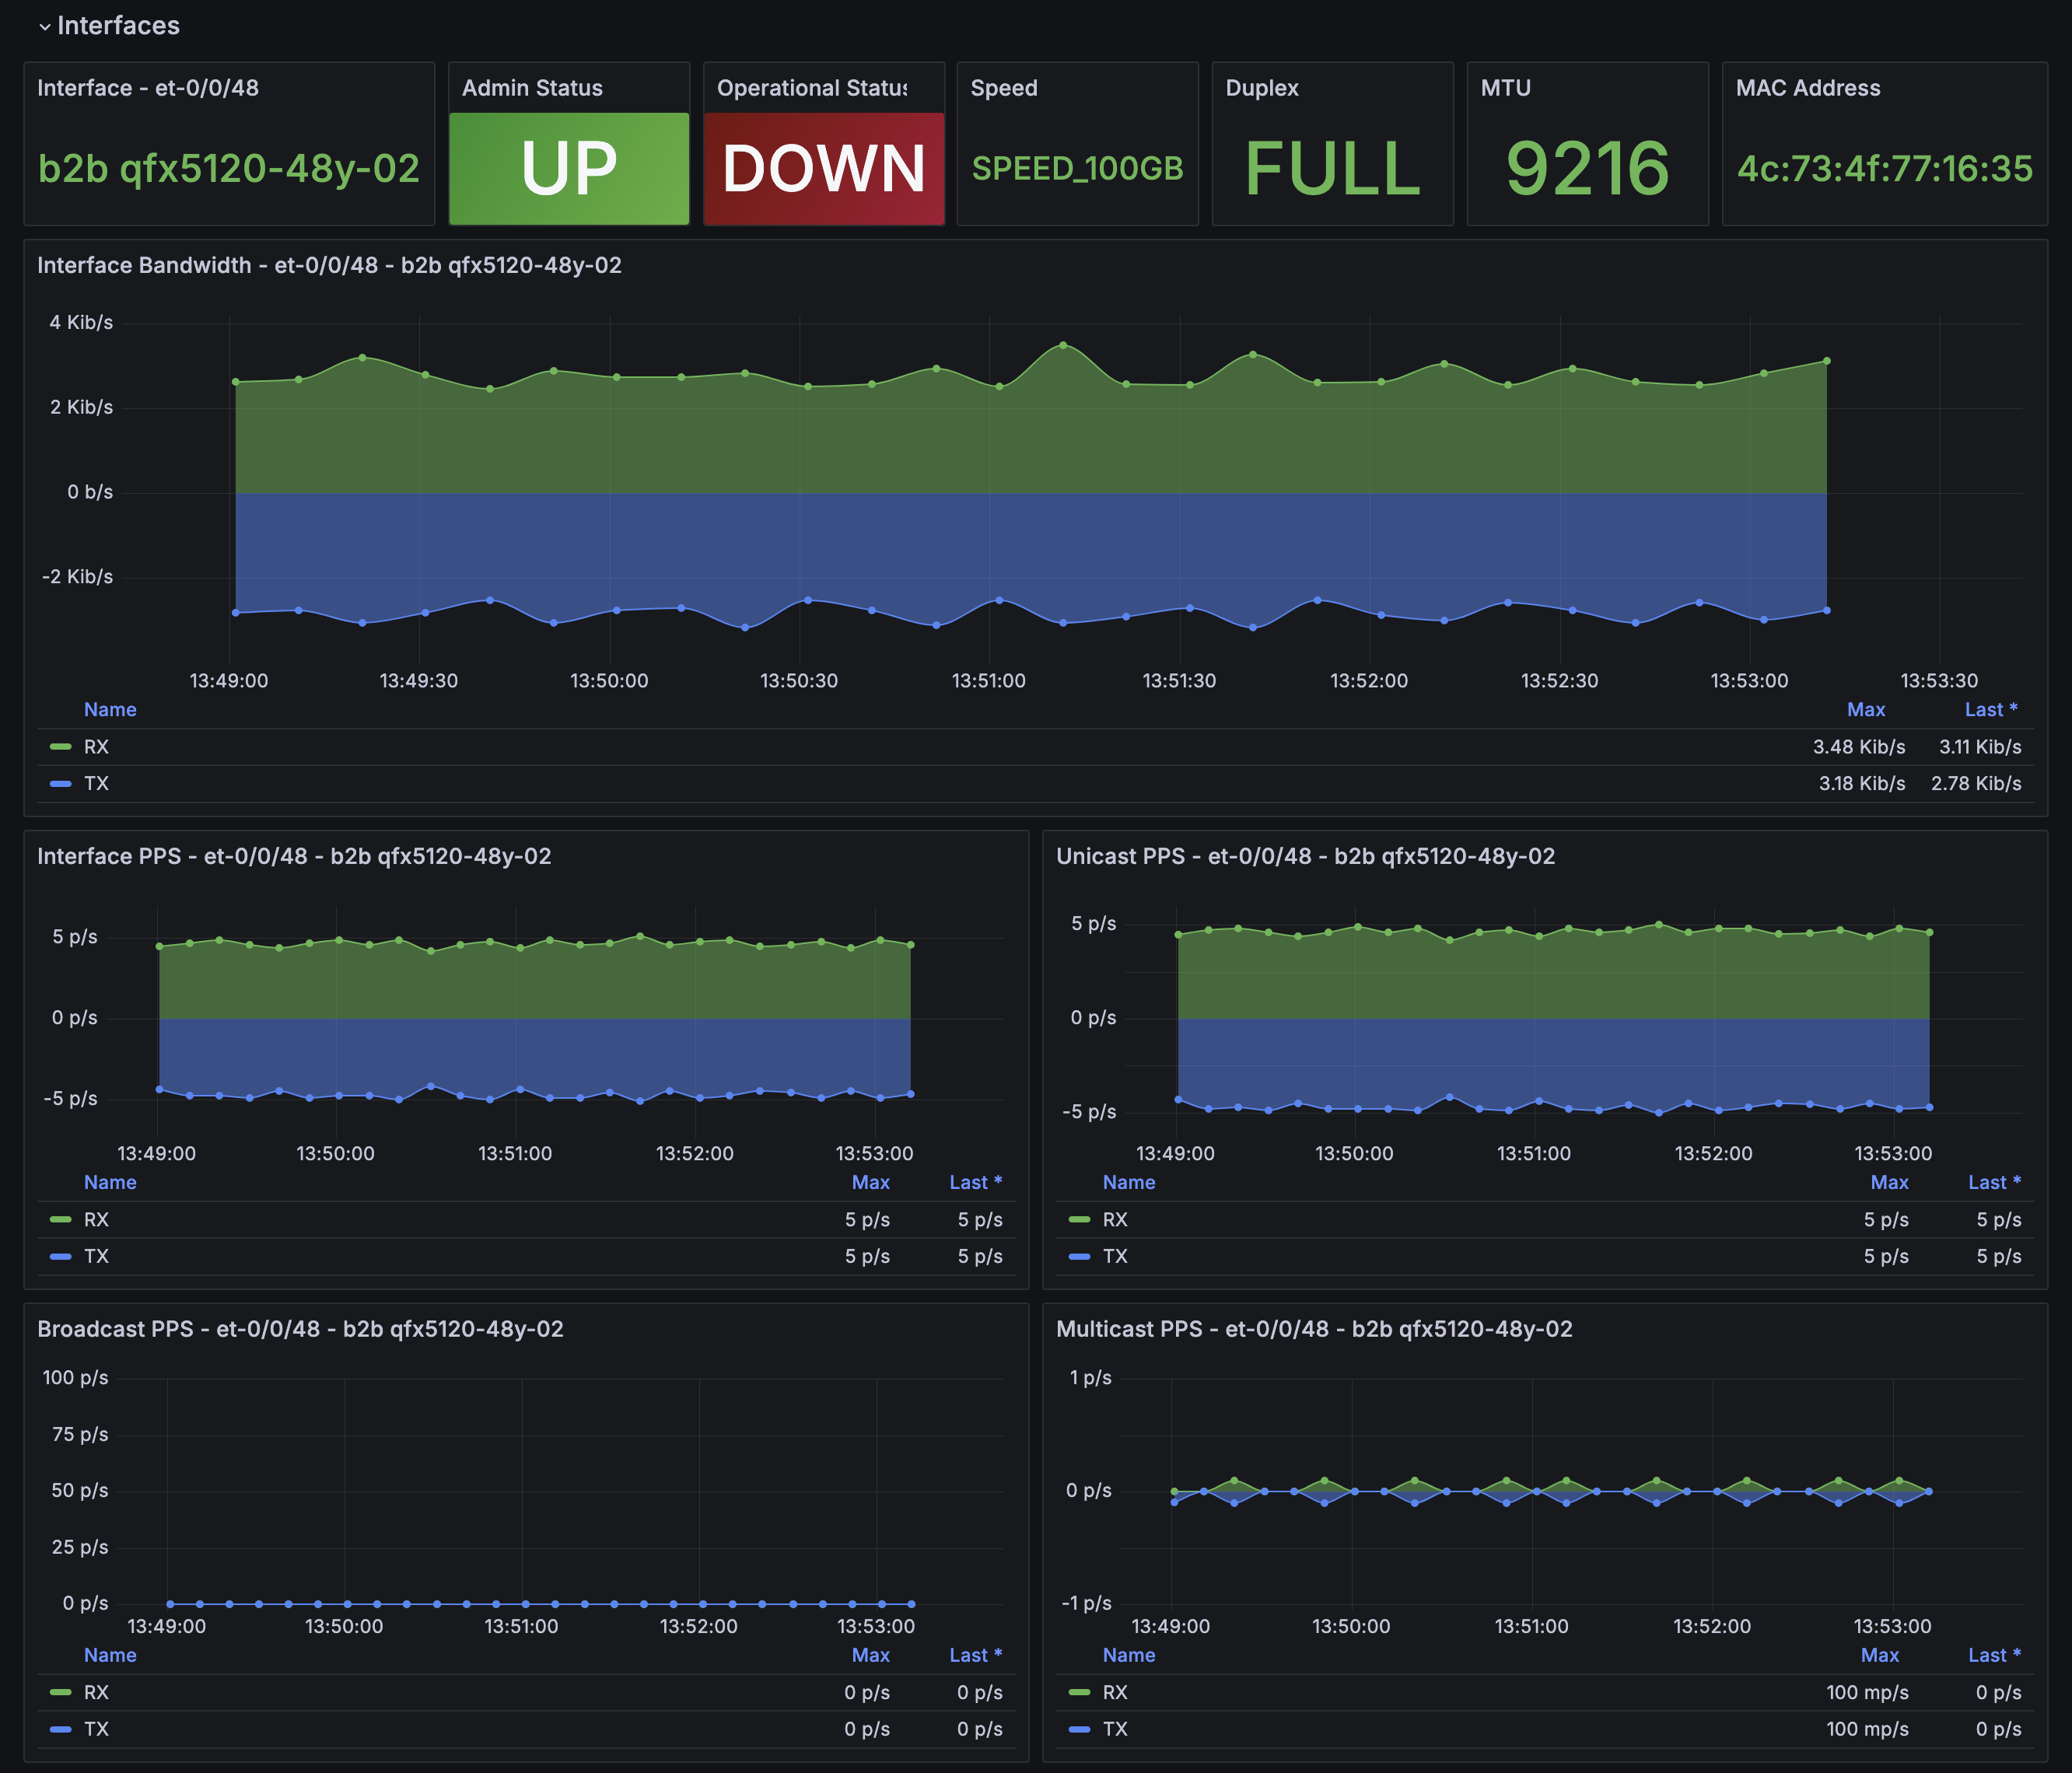Open the Duplex panel title

tap(1262, 88)
